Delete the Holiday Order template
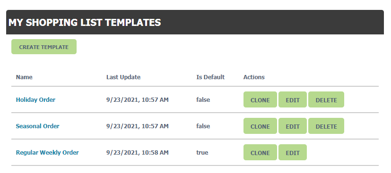The image size is (391, 173). pyautogui.click(x=326, y=99)
